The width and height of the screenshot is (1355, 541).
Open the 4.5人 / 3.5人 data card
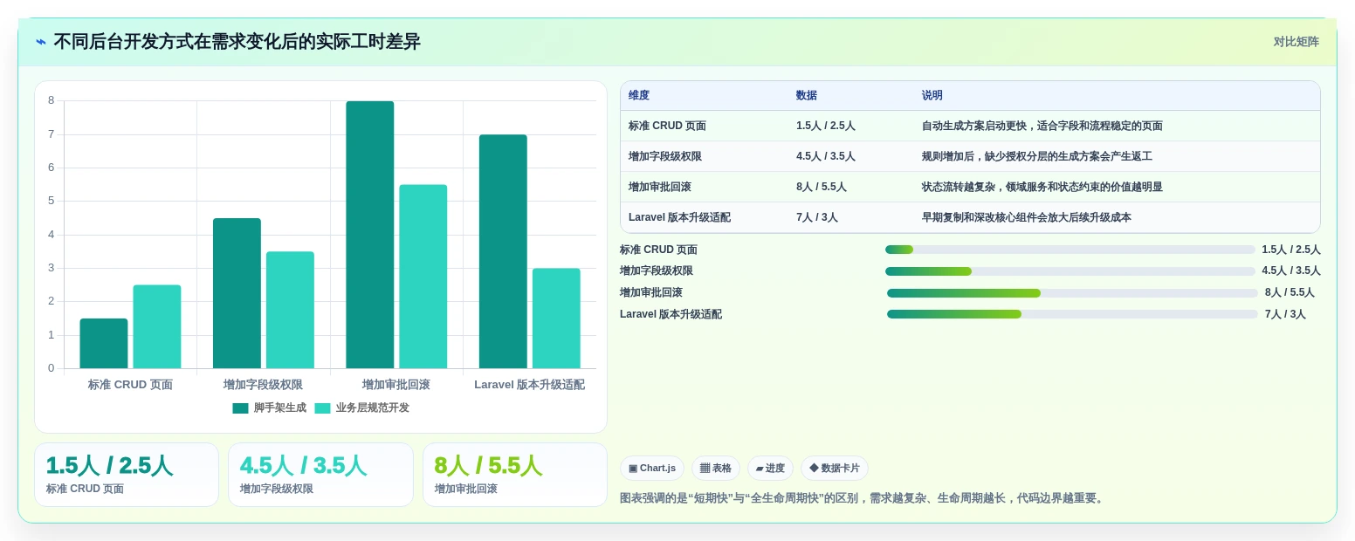click(320, 475)
